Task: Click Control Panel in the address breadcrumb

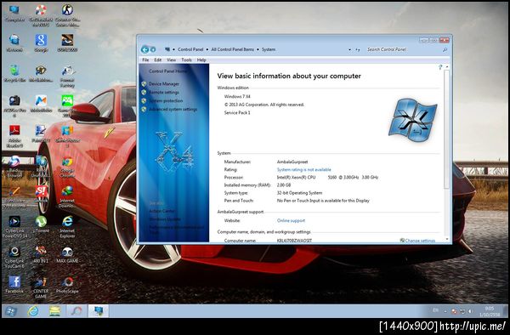Action: 190,49
